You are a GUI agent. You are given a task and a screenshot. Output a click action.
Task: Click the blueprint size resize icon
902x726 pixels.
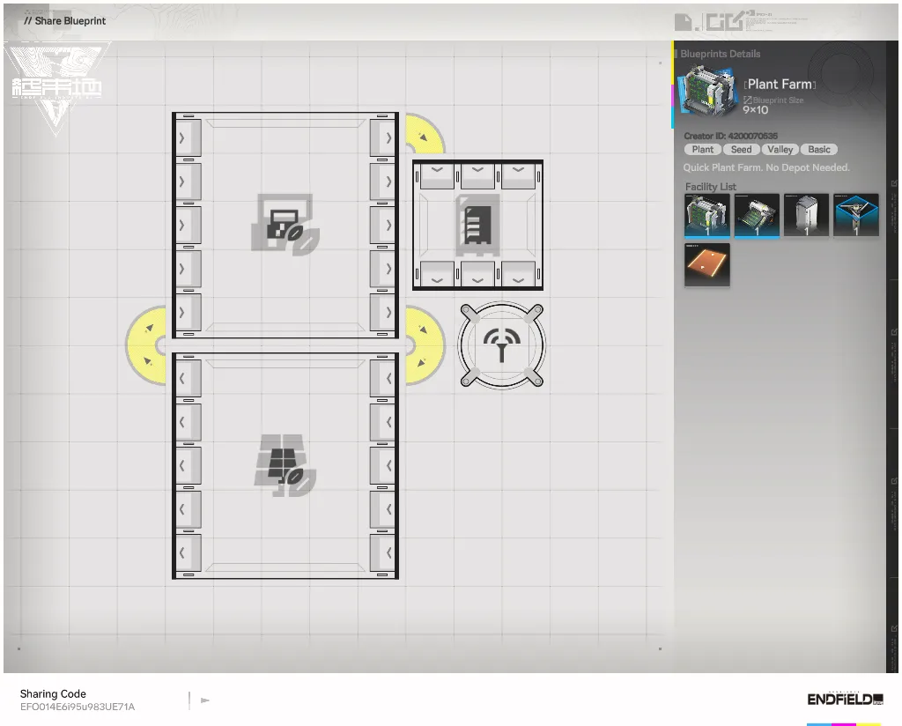click(747, 100)
